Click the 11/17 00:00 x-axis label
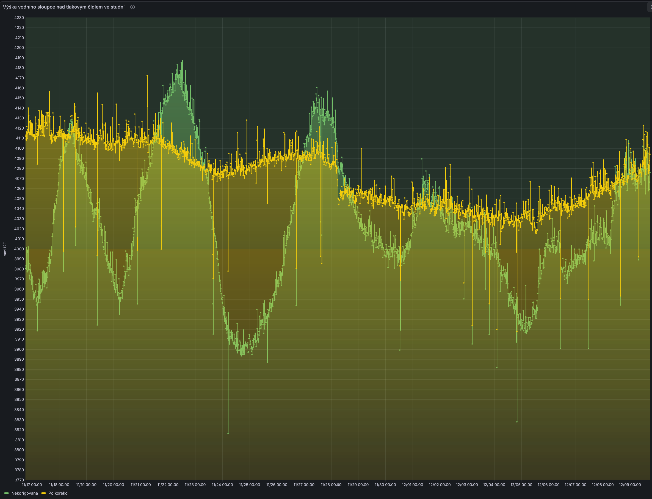 click(x=32, y=484)
